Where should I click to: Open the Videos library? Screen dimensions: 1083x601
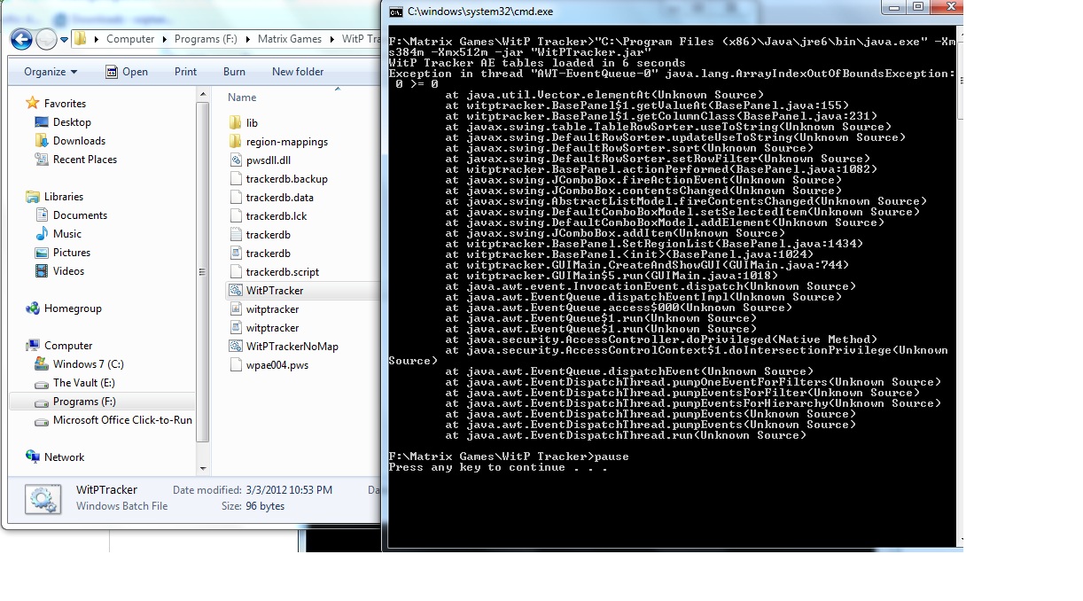pos(59,271)
